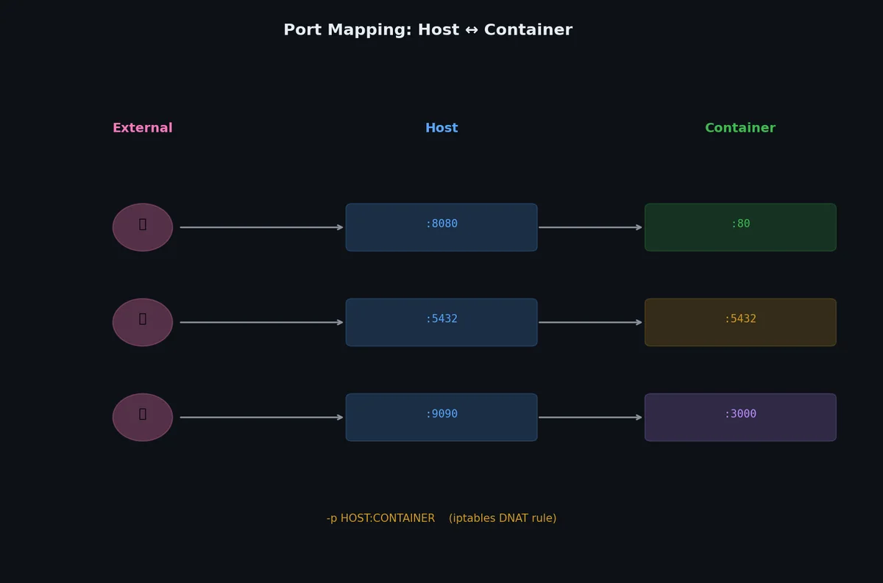Select the host port :9090 box

(x=441, y=417)
